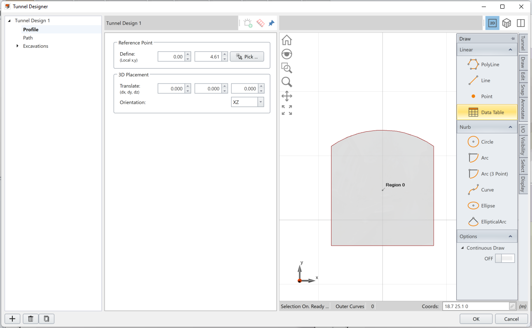
Task: Click the OK button
Action: pyautogui.click(x=476, y=319)
